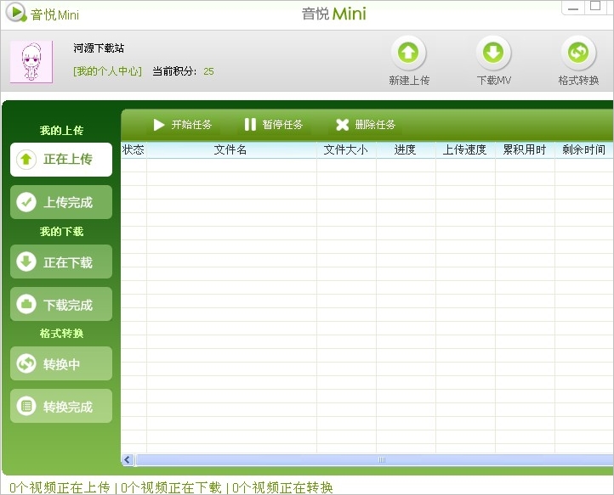Click the horizontal scrollbar left arrow
Viewport: 614px width, 495px height.
point(128,460)
